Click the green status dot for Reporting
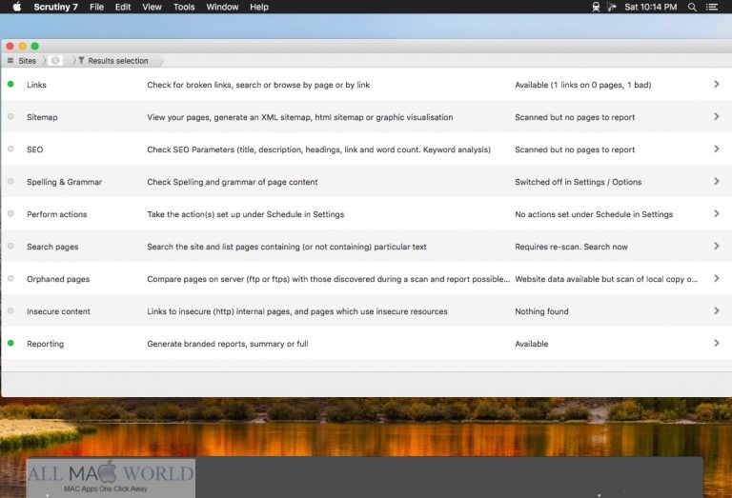Screen dimensions: 732x498 [10, 343]
